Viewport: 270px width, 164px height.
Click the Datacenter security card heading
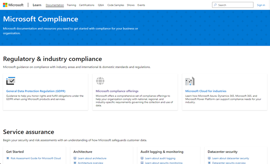[x=222, y=151]
